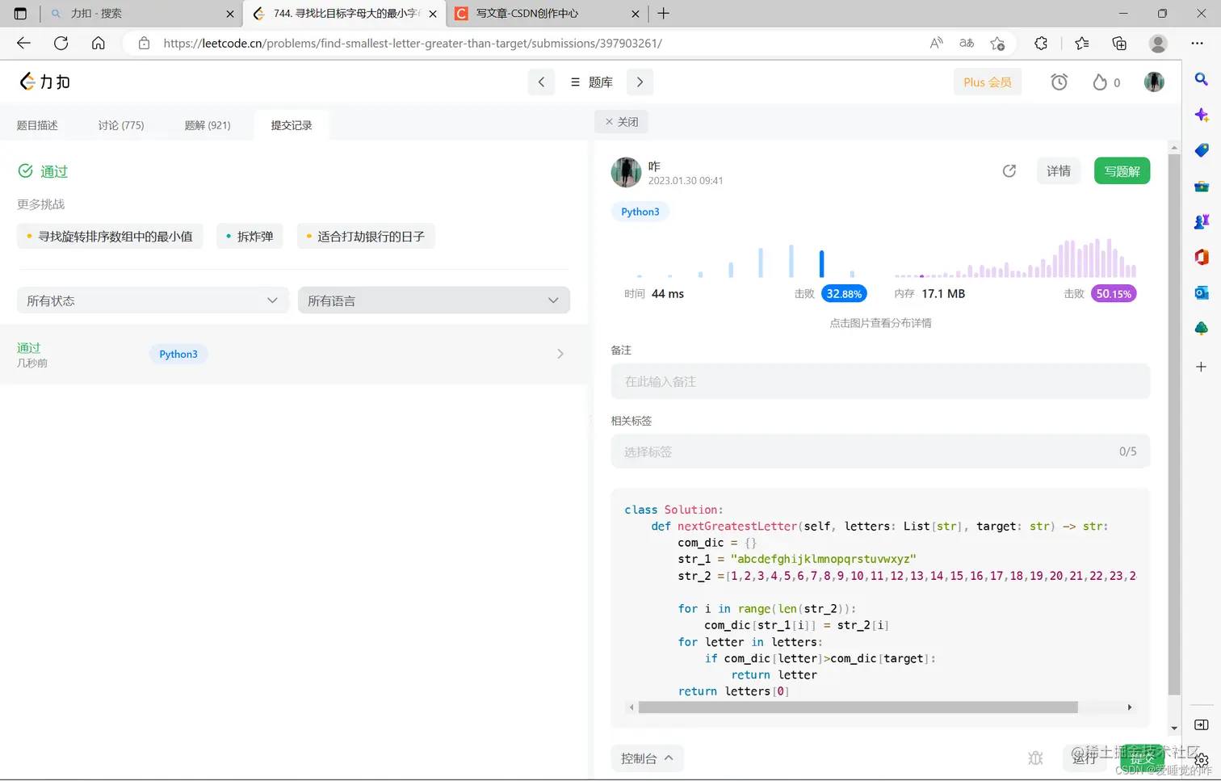The width and height of the screenshot is (1221, 781).
Task: Open sidebar Outlook icon
Action: (x=1202, y=292)
